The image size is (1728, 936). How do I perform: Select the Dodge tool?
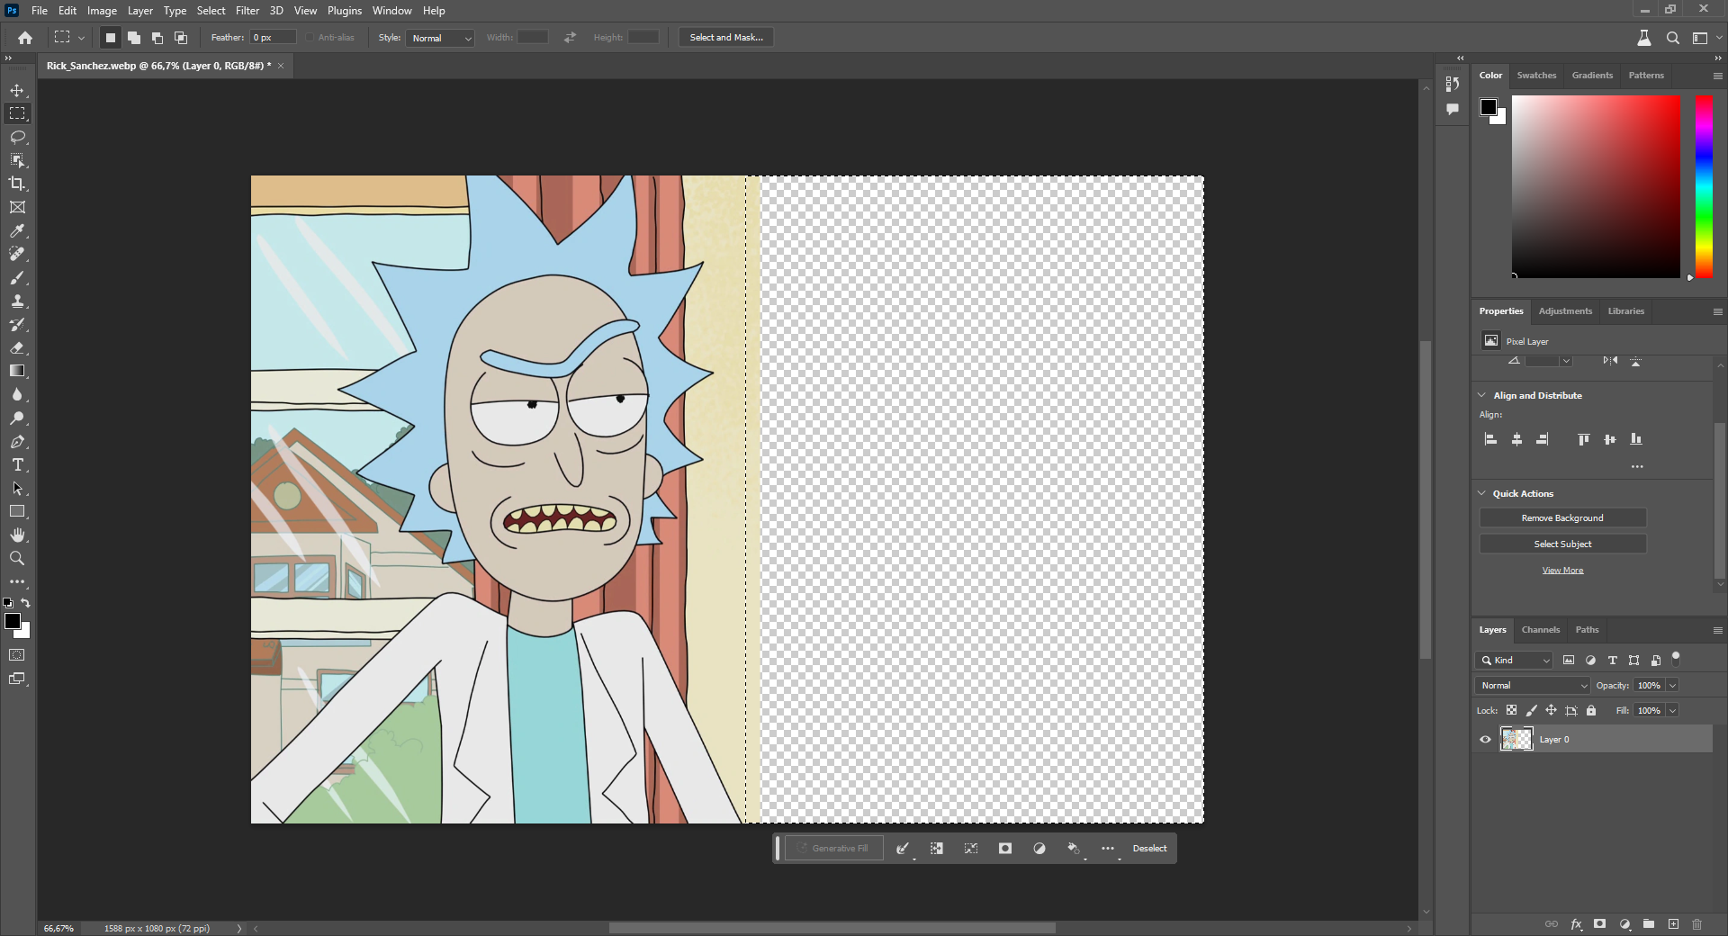17,418
